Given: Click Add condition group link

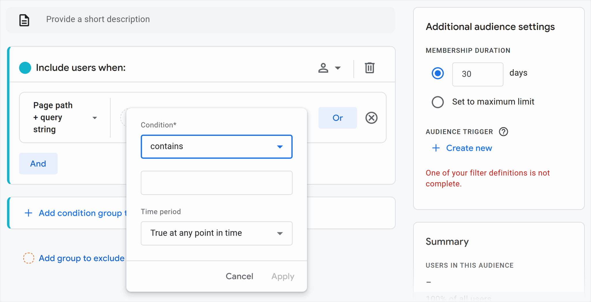Looking at the screenshot, I should coord(83,213).
